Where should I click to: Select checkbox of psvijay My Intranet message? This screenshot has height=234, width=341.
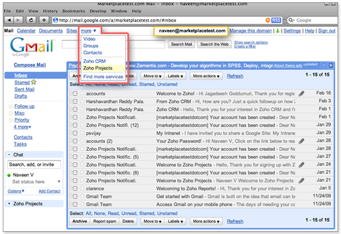click(x=75, y=133)
